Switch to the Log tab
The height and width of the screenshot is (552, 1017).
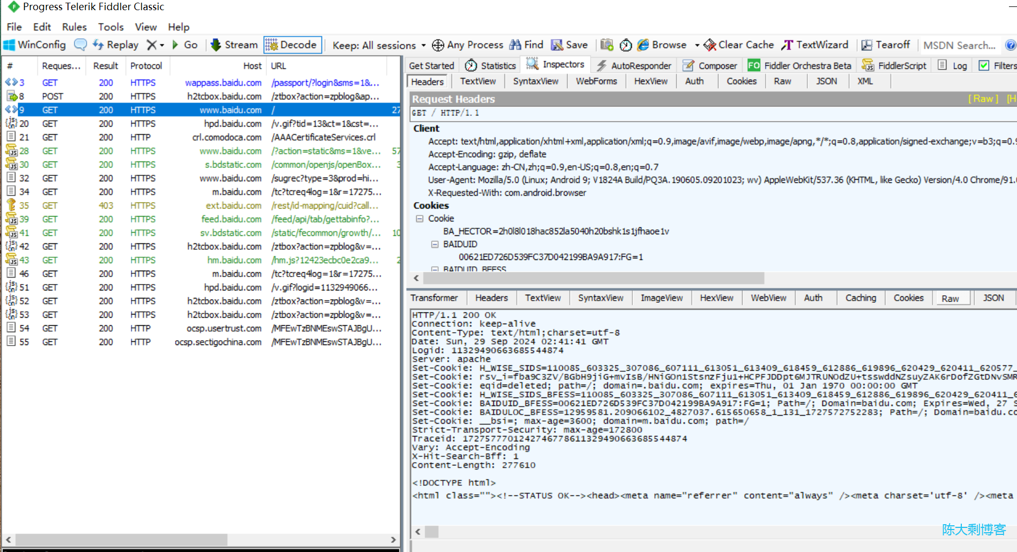coord(953,66)
